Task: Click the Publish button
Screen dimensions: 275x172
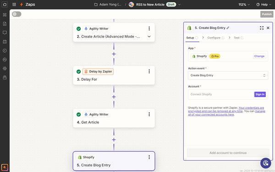Action: (267, 14)
